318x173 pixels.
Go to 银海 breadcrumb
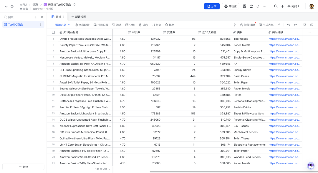pyautogui.click(x=35, y=4)
